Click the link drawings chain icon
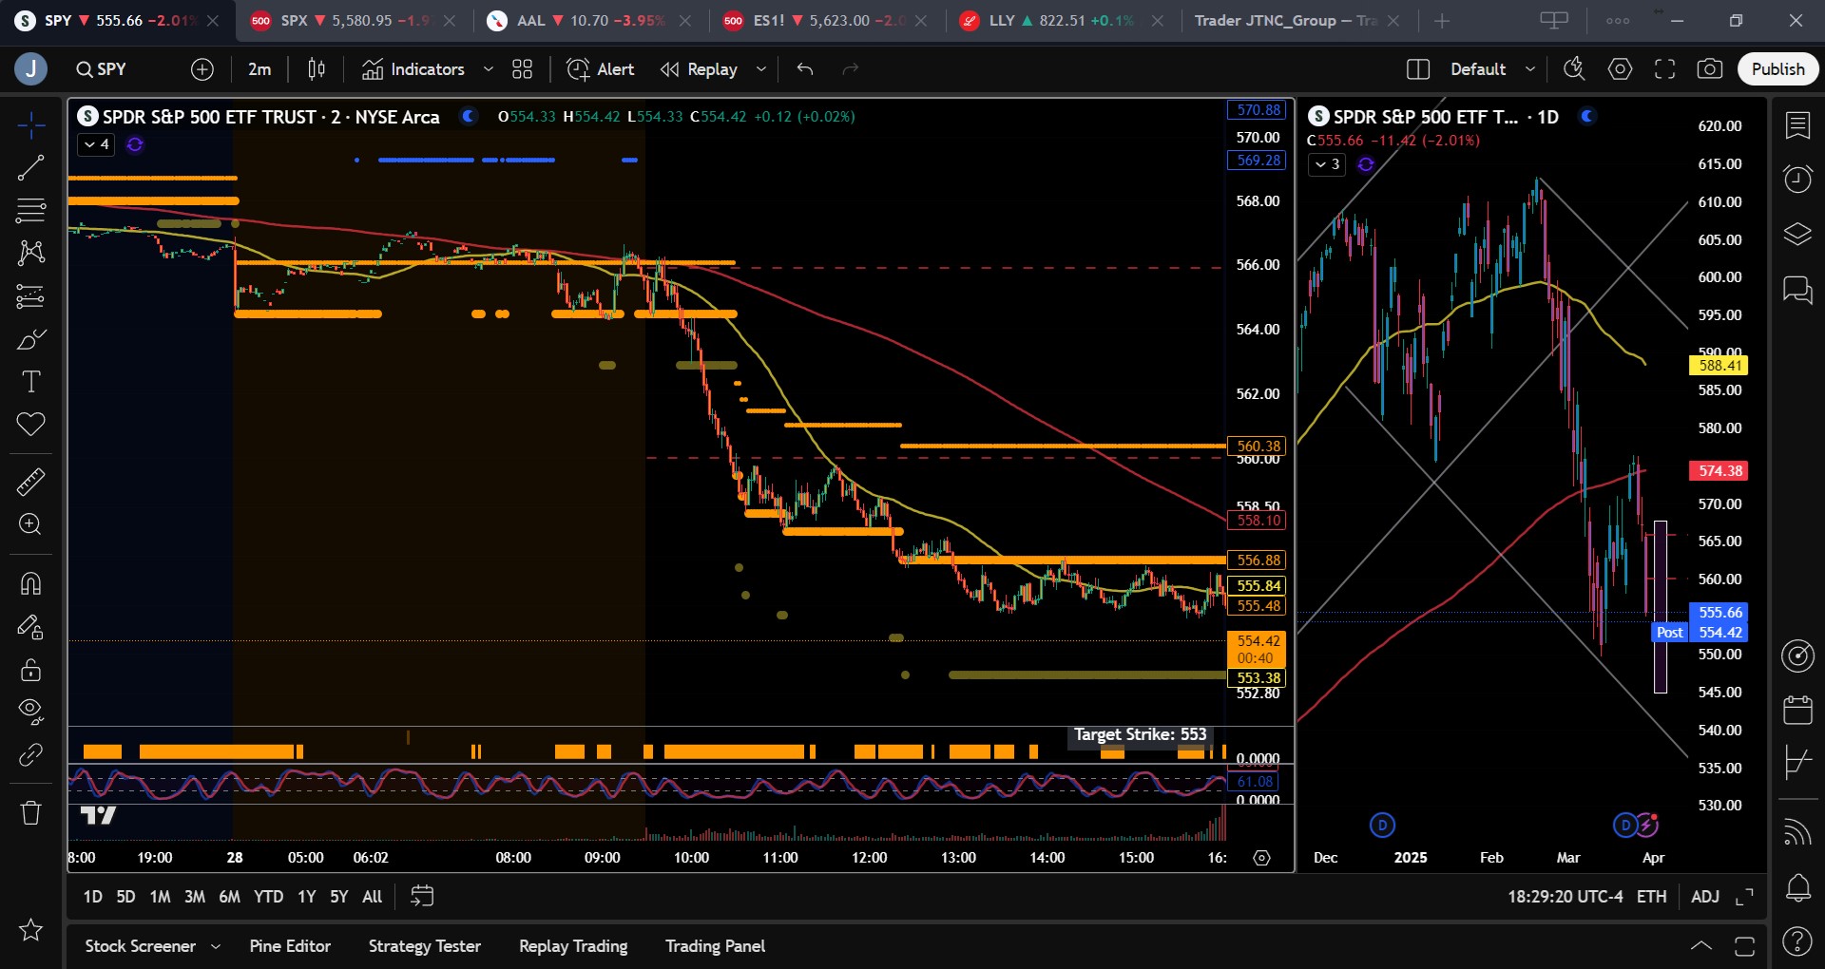 30,754
